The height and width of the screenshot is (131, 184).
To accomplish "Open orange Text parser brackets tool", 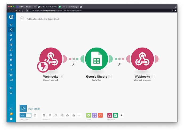I will point(100,115).
